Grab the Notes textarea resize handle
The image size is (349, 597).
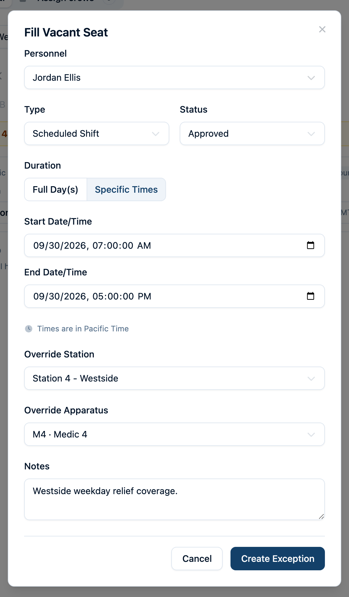pyautogui.click(x=321, y=517)
